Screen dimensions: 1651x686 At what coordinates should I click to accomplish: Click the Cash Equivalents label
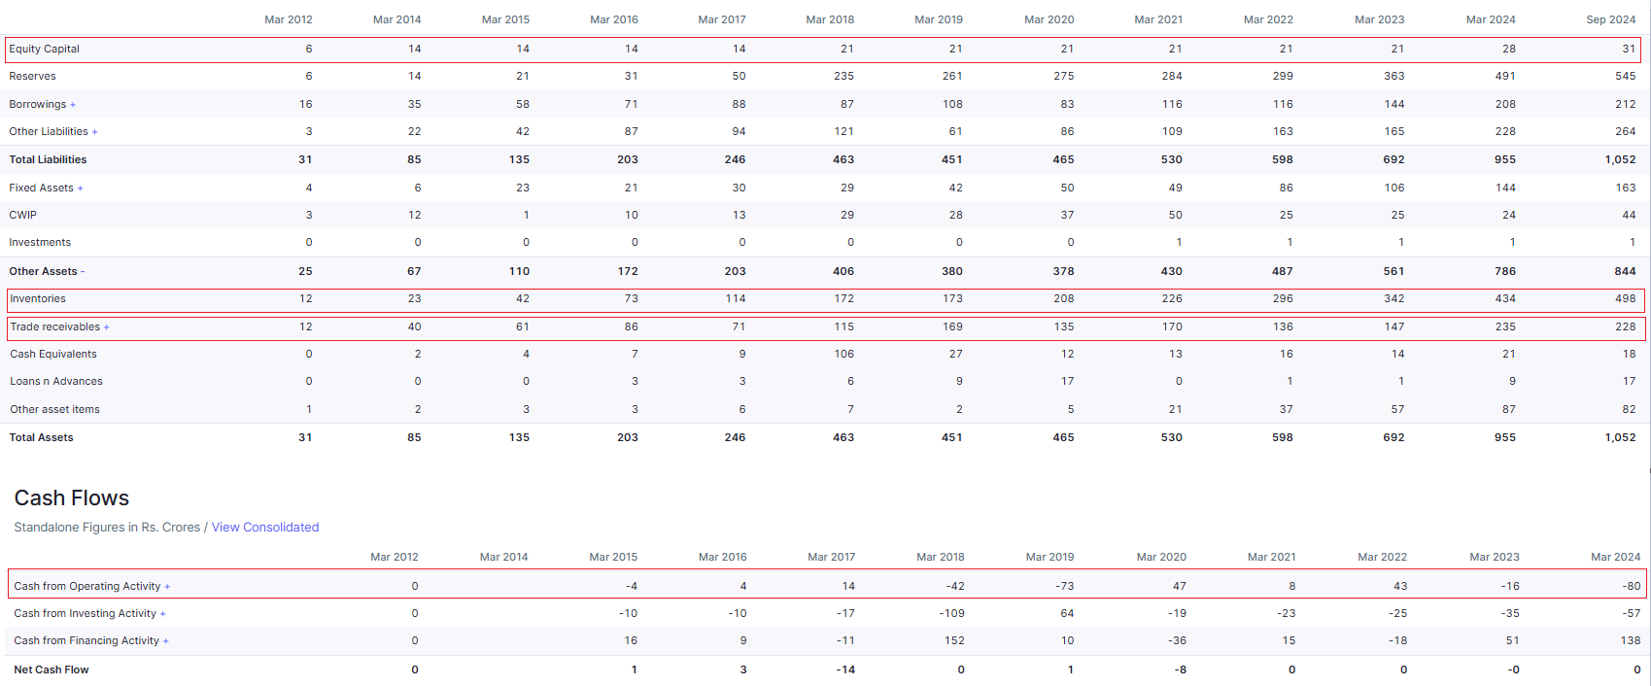click(x=53, y=354)
